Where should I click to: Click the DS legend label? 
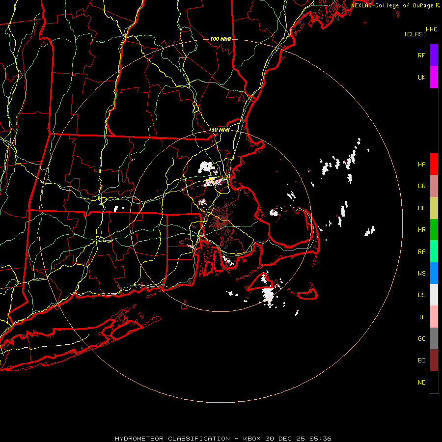[x=422, y=295]
